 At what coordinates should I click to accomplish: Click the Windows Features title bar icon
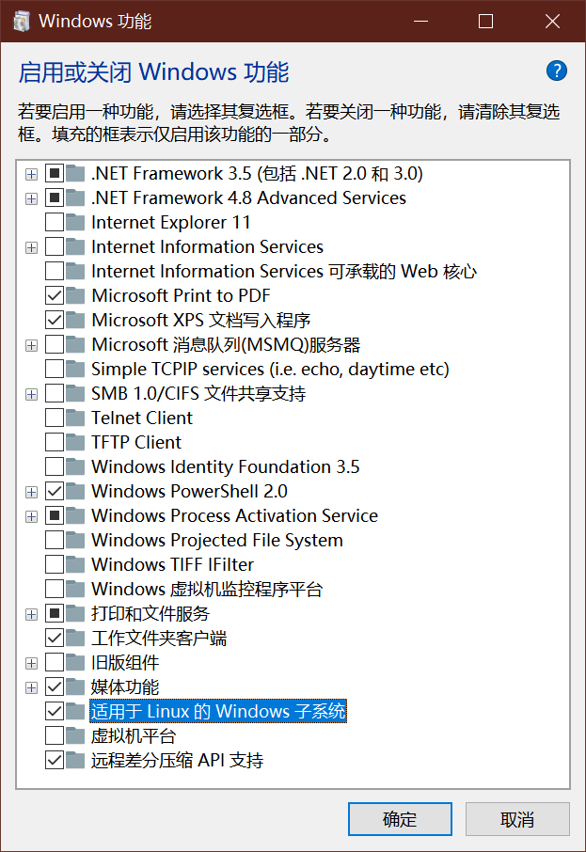(22, 22)
